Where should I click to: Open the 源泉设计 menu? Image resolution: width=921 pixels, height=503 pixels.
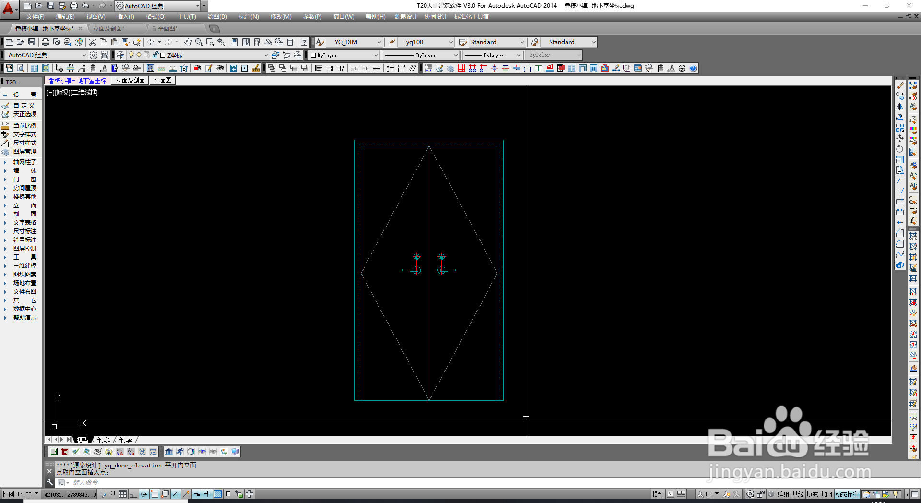click(406, 17)
